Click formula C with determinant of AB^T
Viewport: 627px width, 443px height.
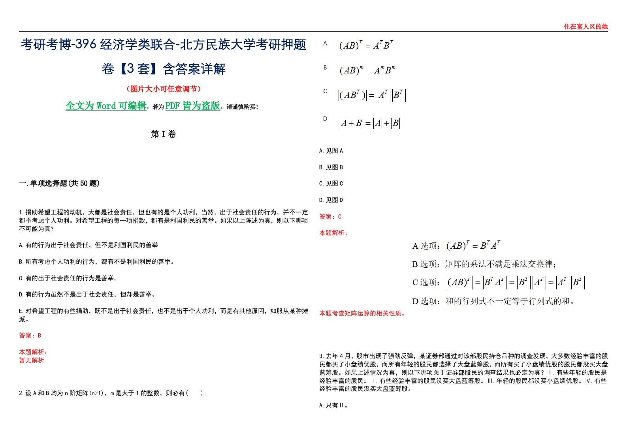tap(372, 95)
